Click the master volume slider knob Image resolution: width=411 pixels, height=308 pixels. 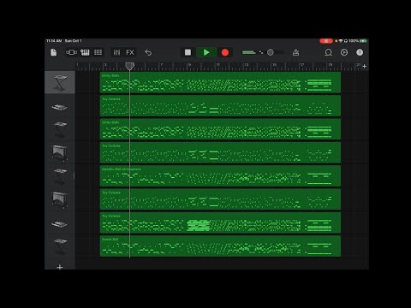(270, 52)
